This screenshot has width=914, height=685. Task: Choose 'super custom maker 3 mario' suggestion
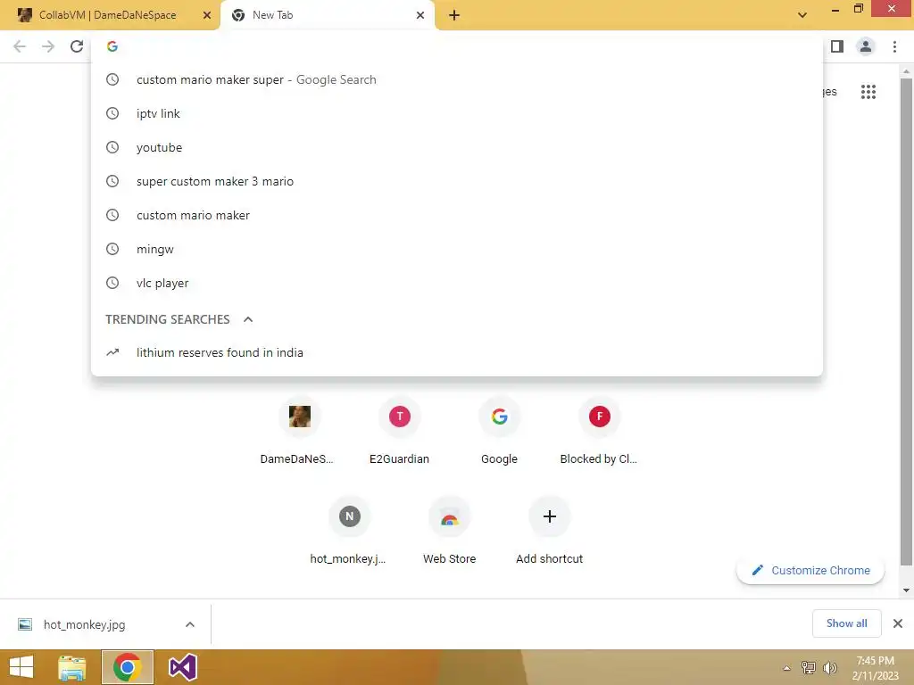(x=457, y=181)
